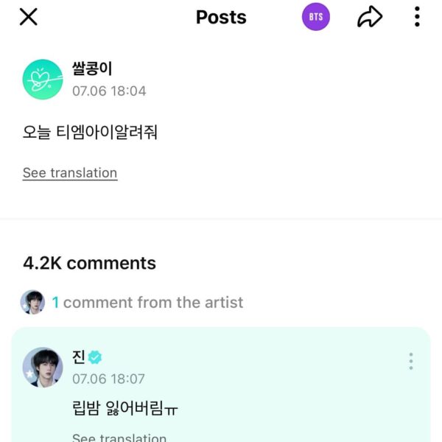Tap the artist name 진
Image resolution: width=442 pixels, height=442 pixels.
(79, 357)
